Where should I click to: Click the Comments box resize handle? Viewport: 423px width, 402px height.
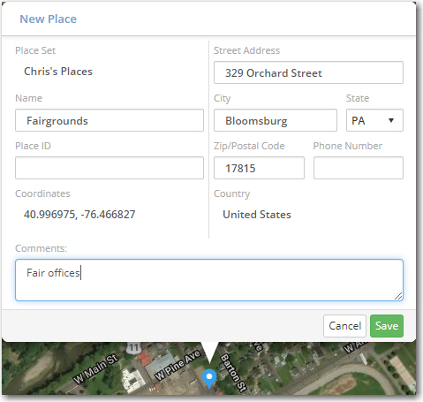(398, 296)
